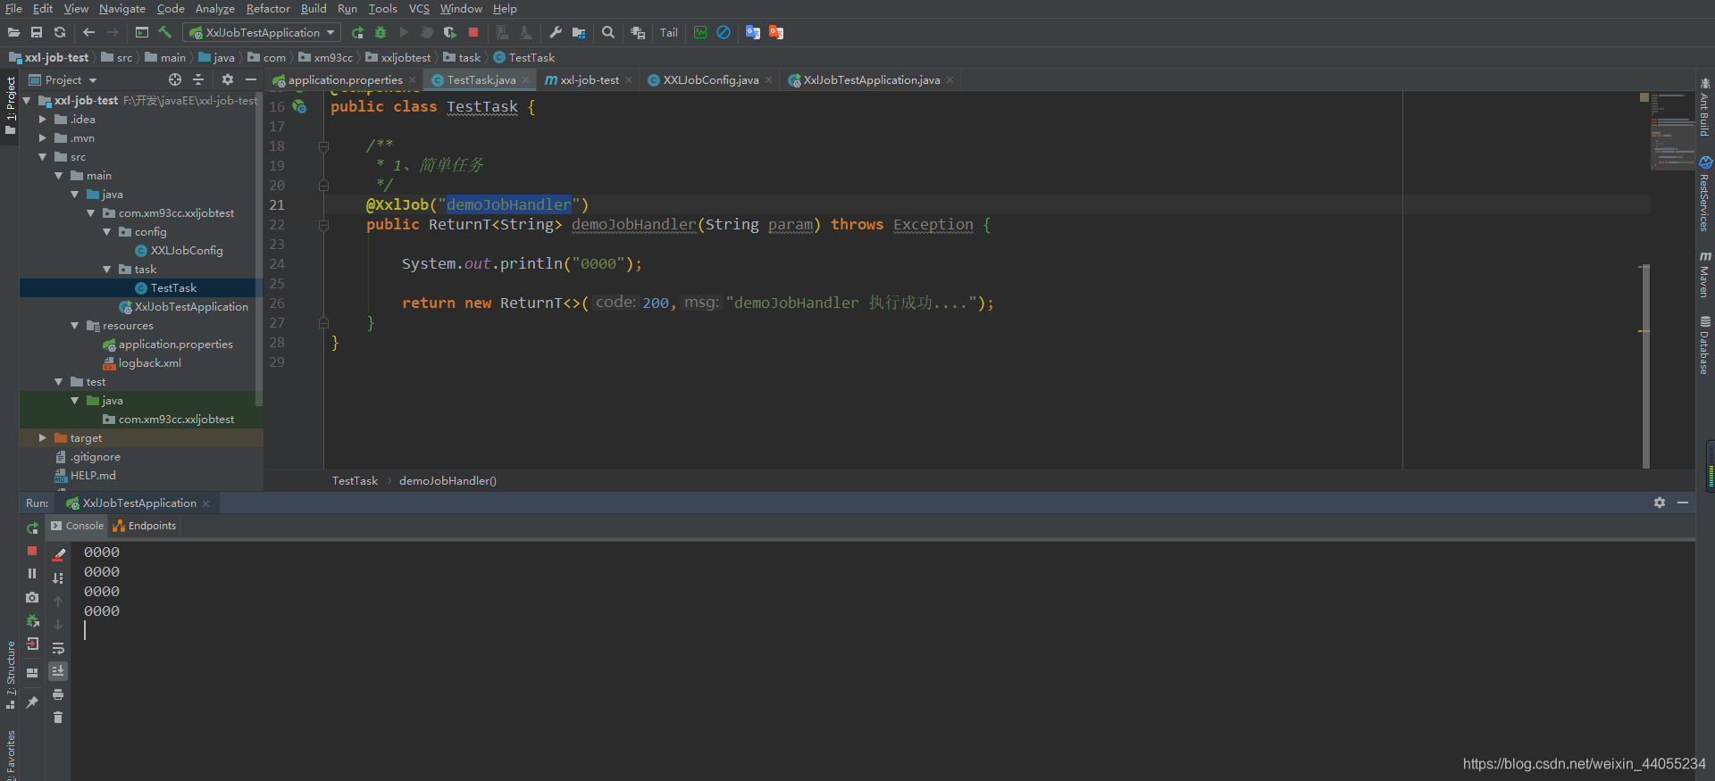Toggle scroll to end in console
This screenshot has width=1715, height=781.
(x=58, y=671)
